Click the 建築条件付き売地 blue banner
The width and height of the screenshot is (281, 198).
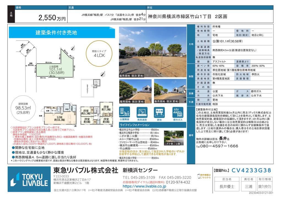click(56, 32)
